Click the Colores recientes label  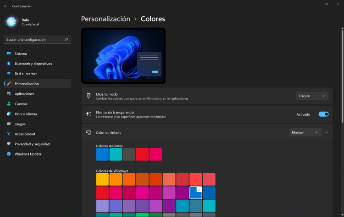pos(109,146)
